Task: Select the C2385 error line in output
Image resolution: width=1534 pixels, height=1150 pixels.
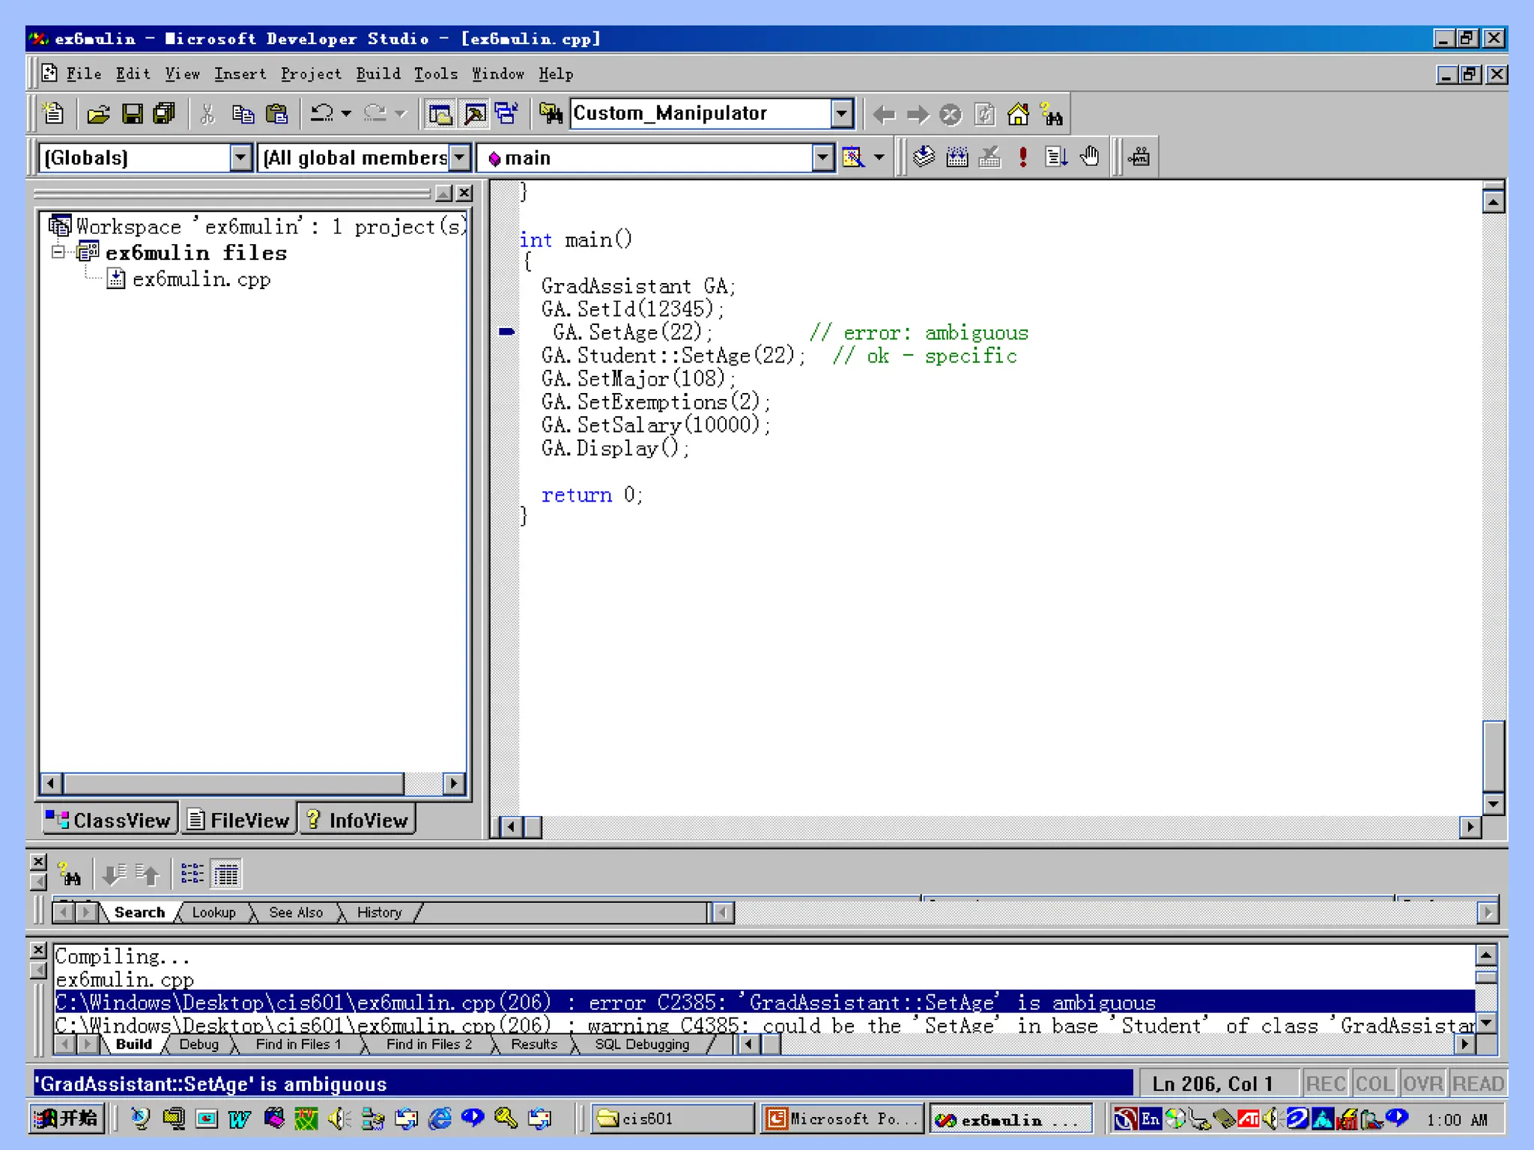Action: pyautogui.click(x=764, y=1002)
